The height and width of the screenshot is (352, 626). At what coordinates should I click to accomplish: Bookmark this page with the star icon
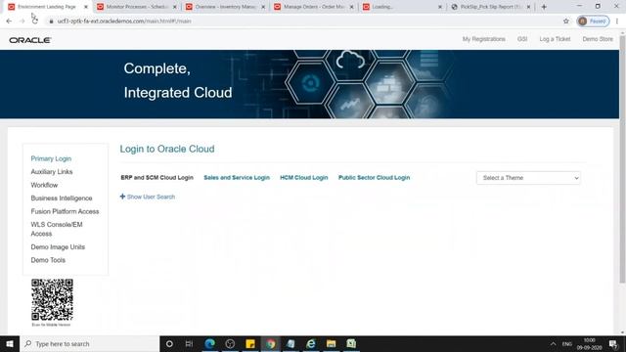566,22
